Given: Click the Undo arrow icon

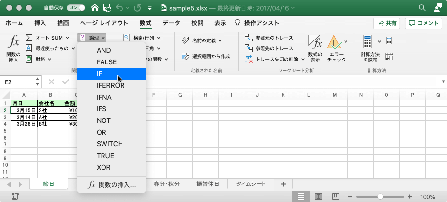Looking at the screenshot, I should (x=120, y=8).
